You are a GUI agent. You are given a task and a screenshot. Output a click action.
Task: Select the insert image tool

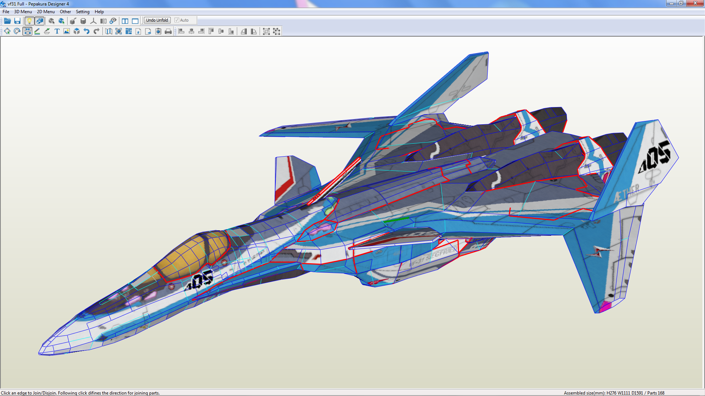click(66, 31)
